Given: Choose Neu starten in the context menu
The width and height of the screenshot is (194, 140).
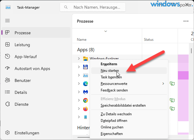Looking at the screenshot, I should [129, 71].
